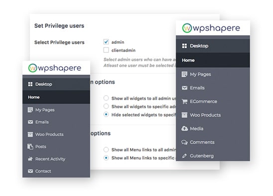Open Media label in right sidebar
The width and height of the screenshot is (273, 196).
[x=196, y=129]
